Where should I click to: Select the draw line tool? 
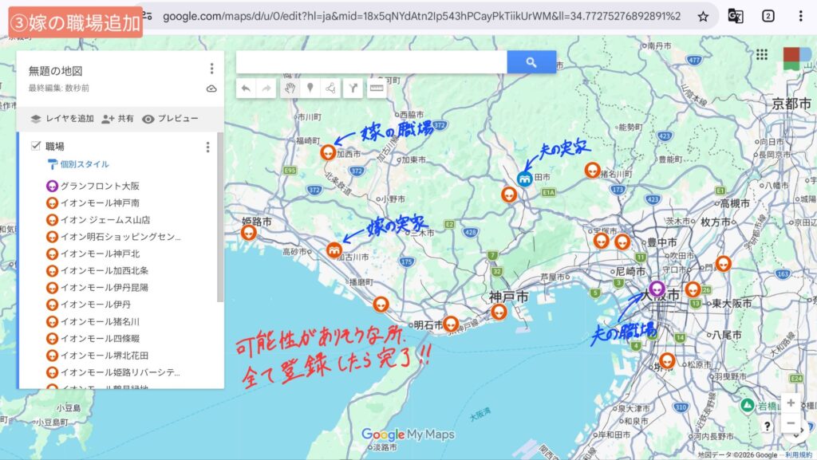point(330,88)
